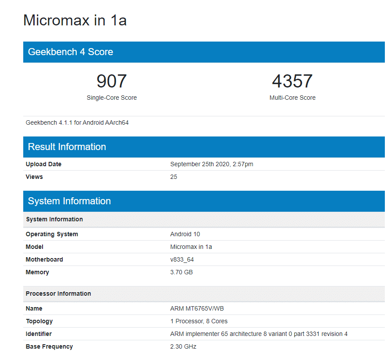The height and width of the screenshot is (353, 391).
Task: Click the Single-Core Score label
Action: (111, 98)
